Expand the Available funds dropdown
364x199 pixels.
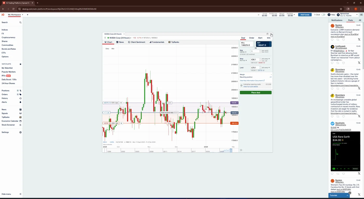pos(294,15)
